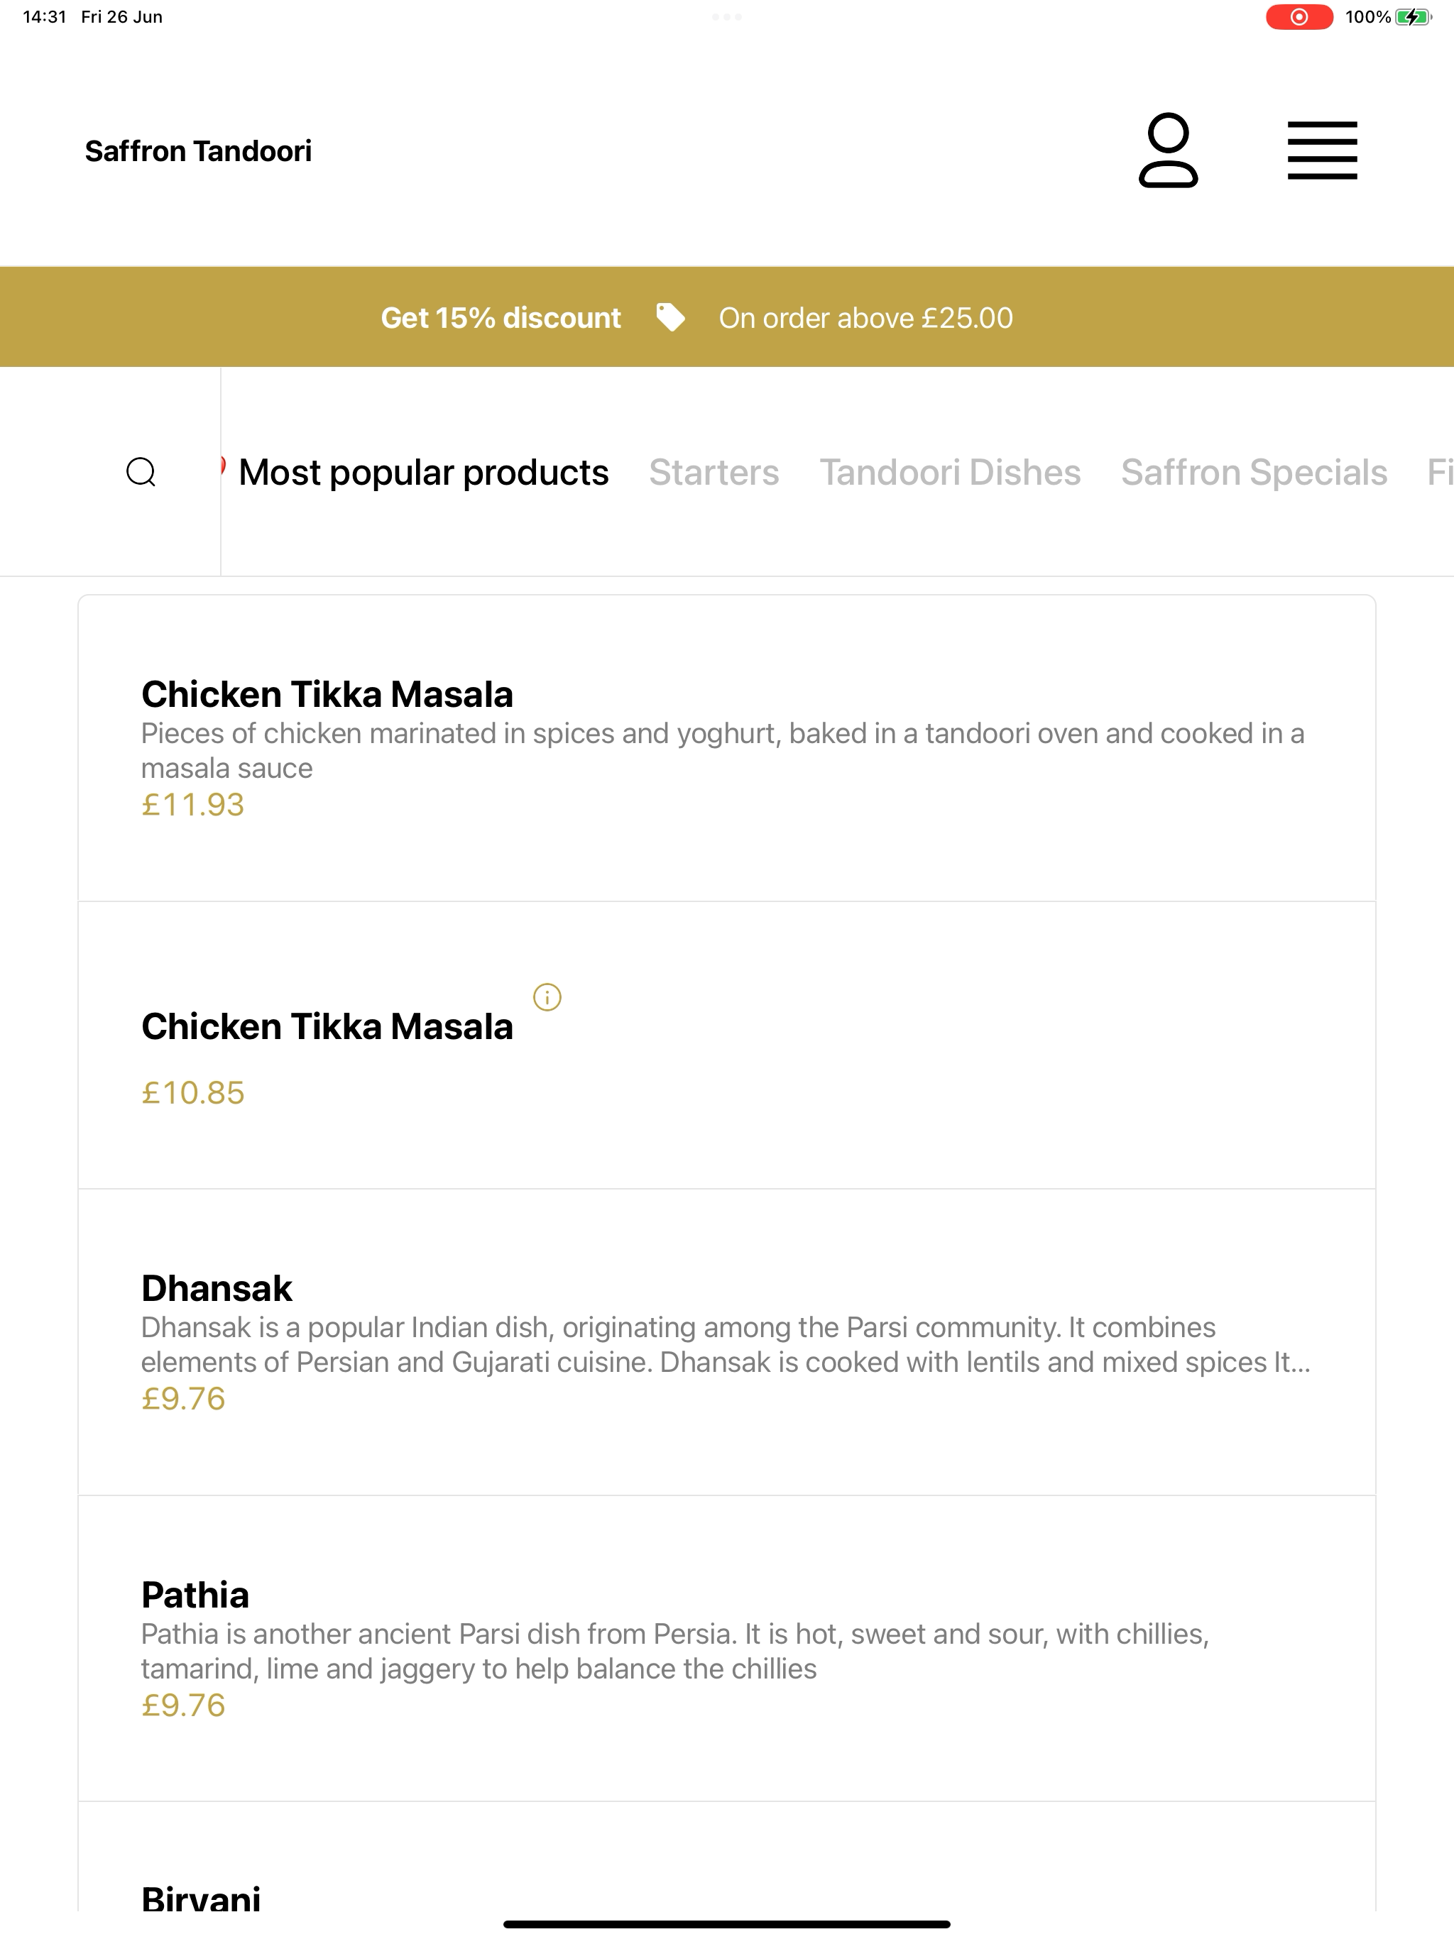Tap 'On order above £25.00' text
This screenshot has width=1454, height=1939.
865,317
